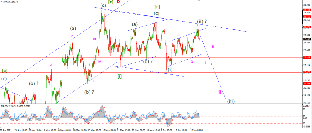Click the 27.020 support price tag
312x133 pixels.
[x=306, y=72]
